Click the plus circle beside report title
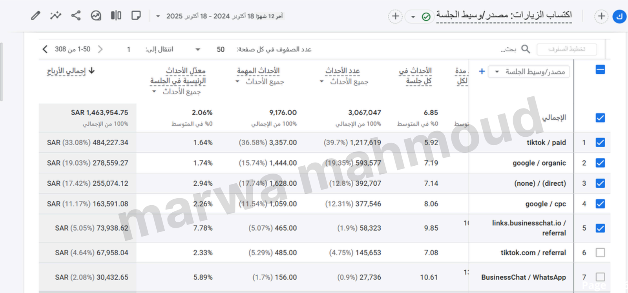Screen dimensions: 628x293 (x=395, y=16)
